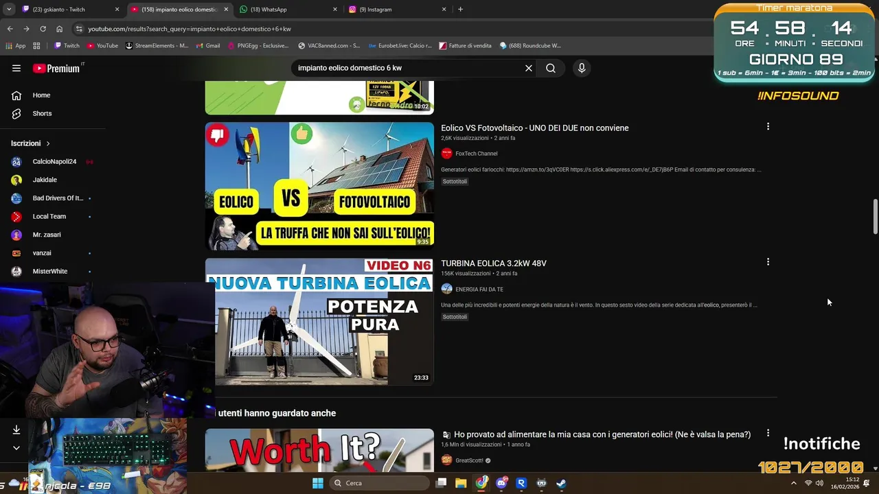Close the Twitch browser tab
This screenshot has height=494, width=879.
click(117, 10)
